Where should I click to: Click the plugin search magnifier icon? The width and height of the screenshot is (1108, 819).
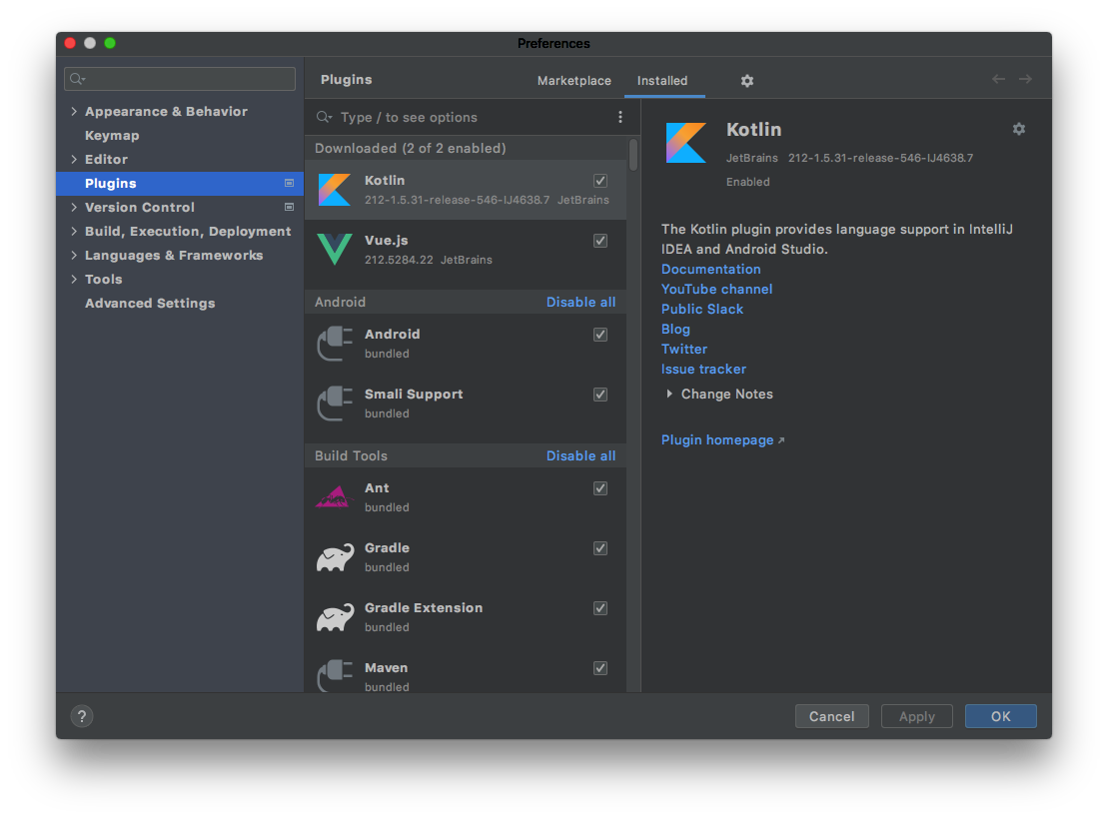(x=324, y=117)
